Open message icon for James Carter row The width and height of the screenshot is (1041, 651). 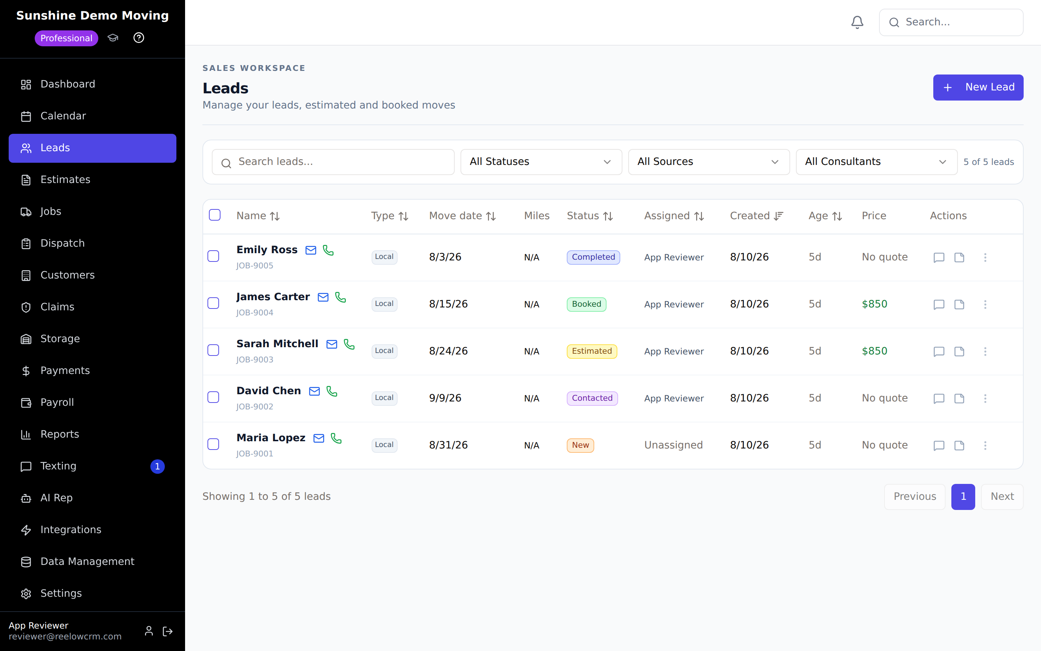(x=939, y=305)
